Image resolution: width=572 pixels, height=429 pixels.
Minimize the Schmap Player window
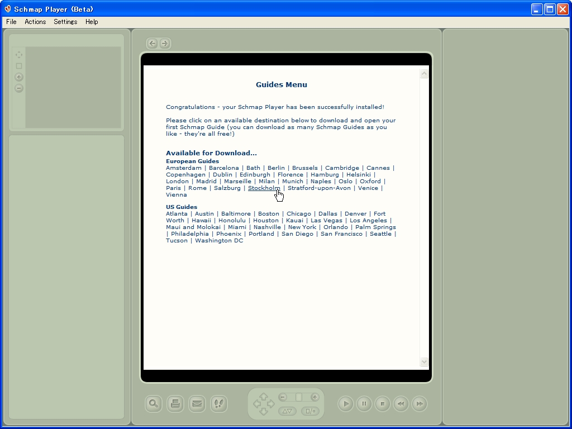pyautogui.click(x=537, y=9)
